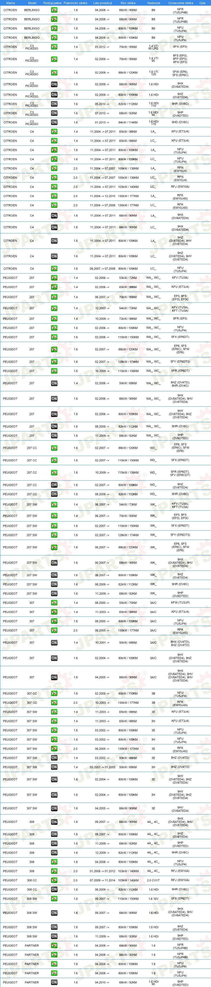Click the Pojemność silnika column header
Screen dimensions: 211x987
tap(75, 3)
